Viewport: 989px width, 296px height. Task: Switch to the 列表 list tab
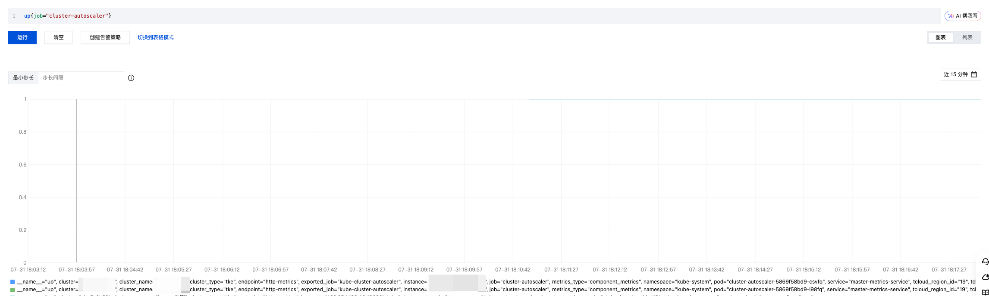coord(967,37)
